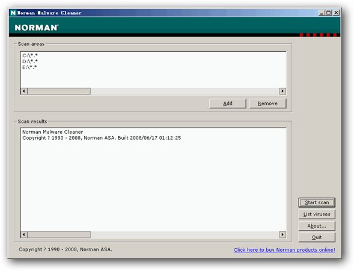The image size is (354, 271).
Task: Click the 'Norman Malware Cleaner' results line
Action: pos(53,132)
